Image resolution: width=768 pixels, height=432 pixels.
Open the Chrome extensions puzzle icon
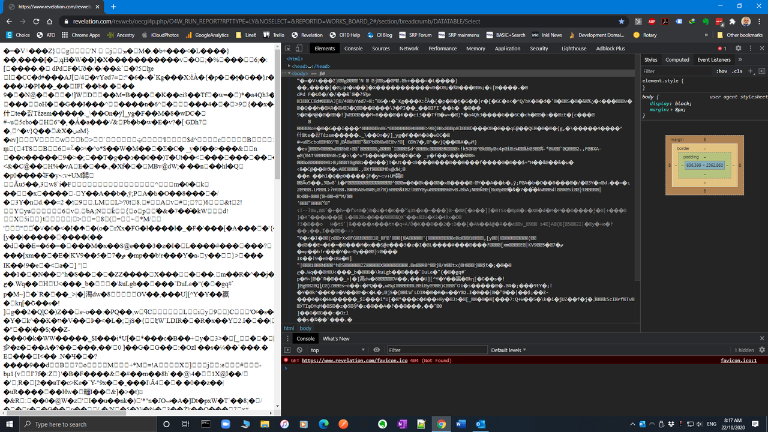tap(733, 22)
